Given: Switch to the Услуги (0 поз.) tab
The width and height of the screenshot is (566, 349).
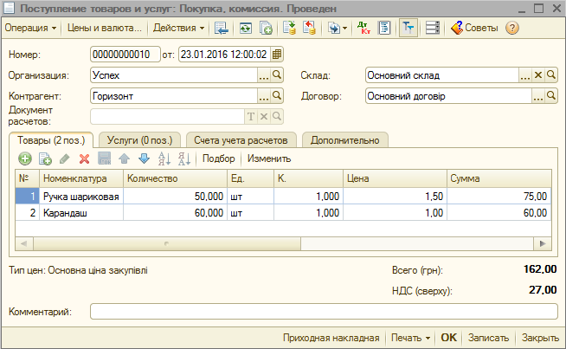Looking at the screenshot, I should pos(138,139).
